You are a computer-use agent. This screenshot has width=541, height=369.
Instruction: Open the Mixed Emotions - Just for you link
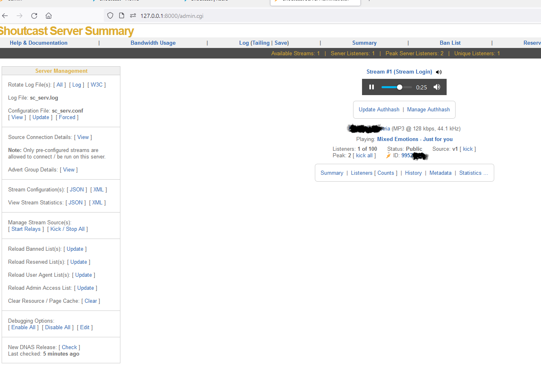tap(415, 139)
